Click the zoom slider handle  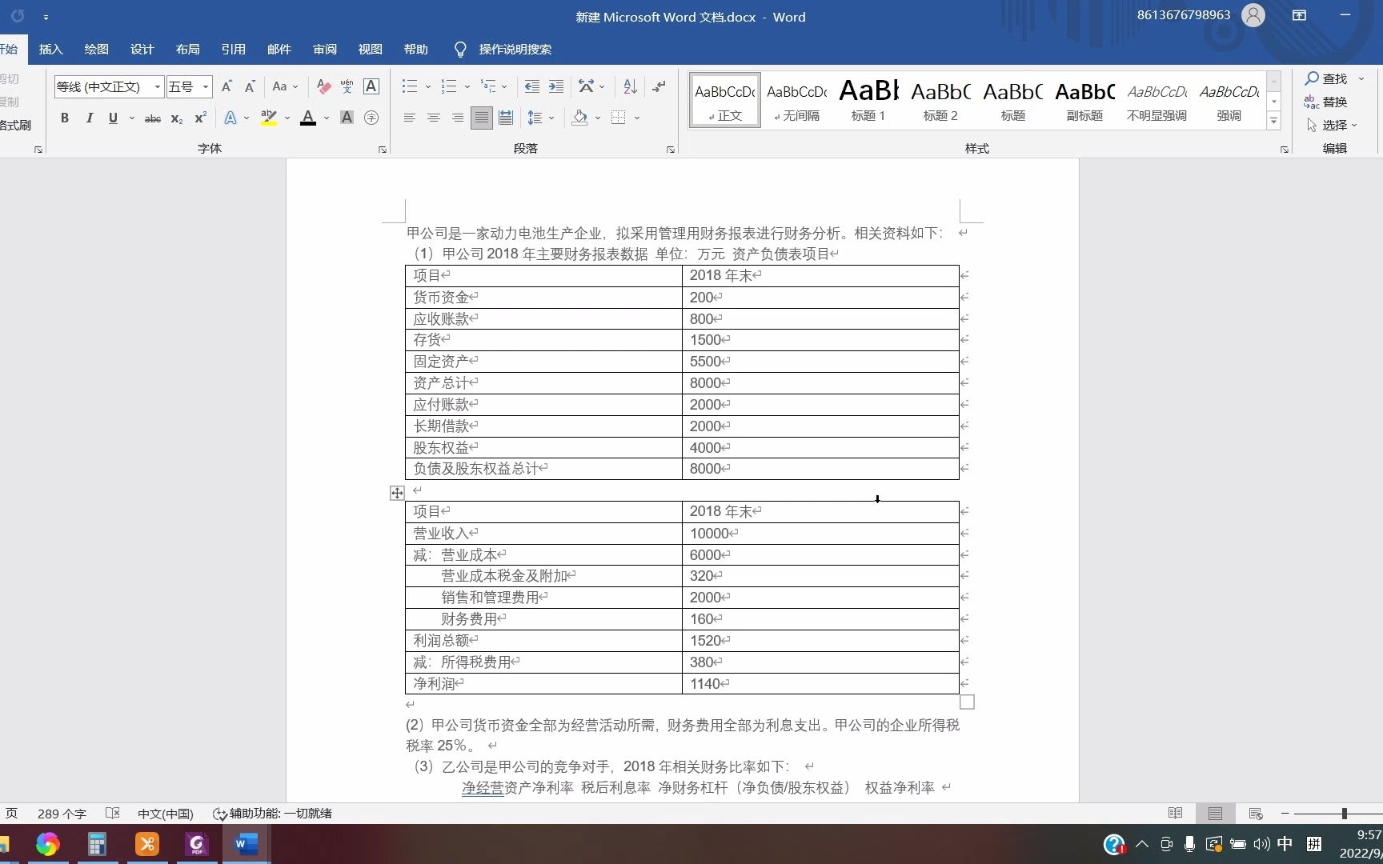pos(1345,814)
